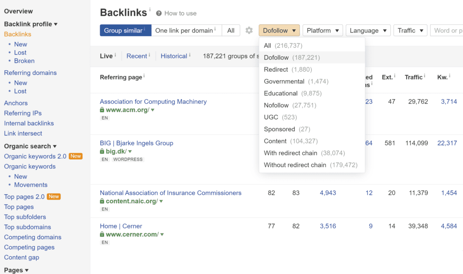Open the Language filter dropdown
Image resolution: width=463 pixels, height=274 pixels.
[368, 30]
